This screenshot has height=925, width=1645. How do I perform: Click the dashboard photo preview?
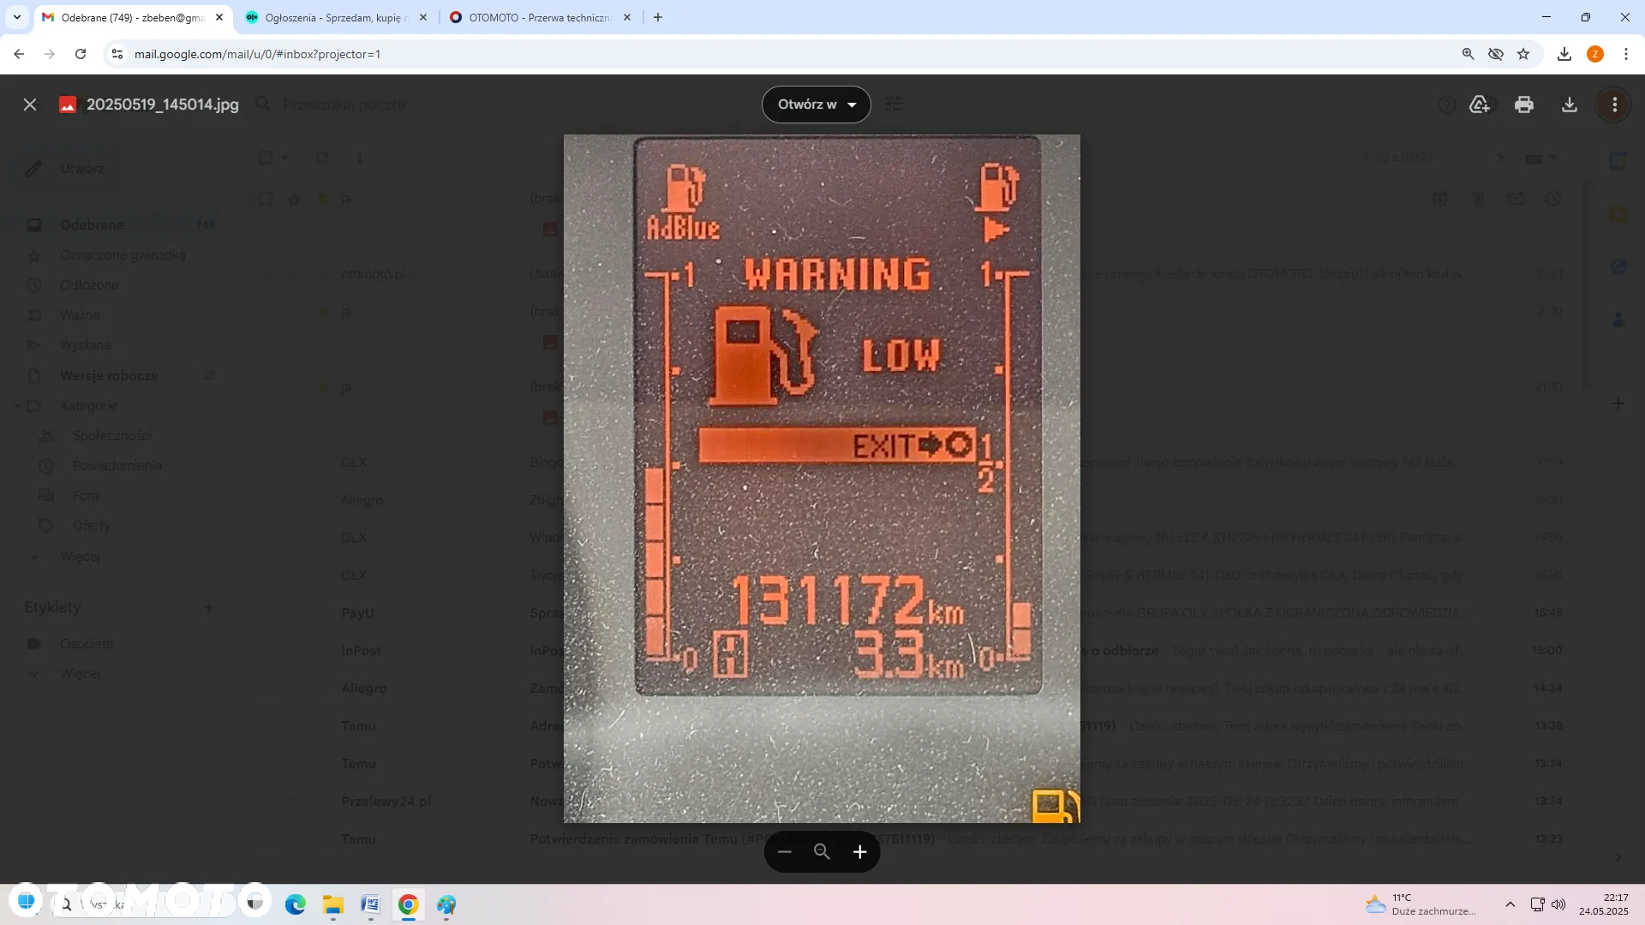point(822,478)
